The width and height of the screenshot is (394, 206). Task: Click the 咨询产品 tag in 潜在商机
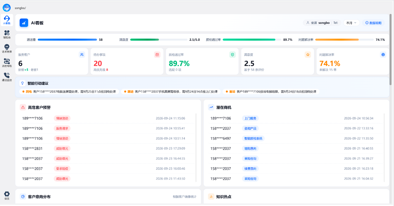pyautogui.click(x=250, y=129)
